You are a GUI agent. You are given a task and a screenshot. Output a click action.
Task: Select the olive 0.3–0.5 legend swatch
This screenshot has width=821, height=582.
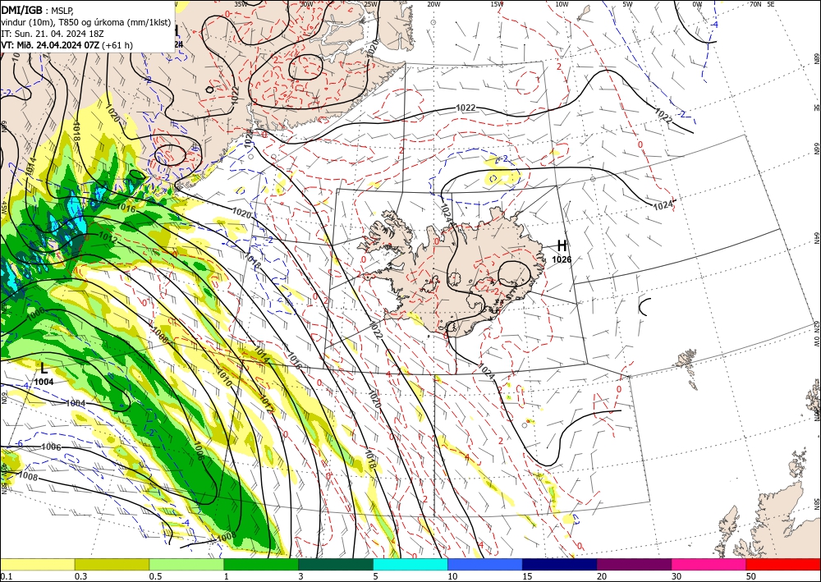click(112, 564)
